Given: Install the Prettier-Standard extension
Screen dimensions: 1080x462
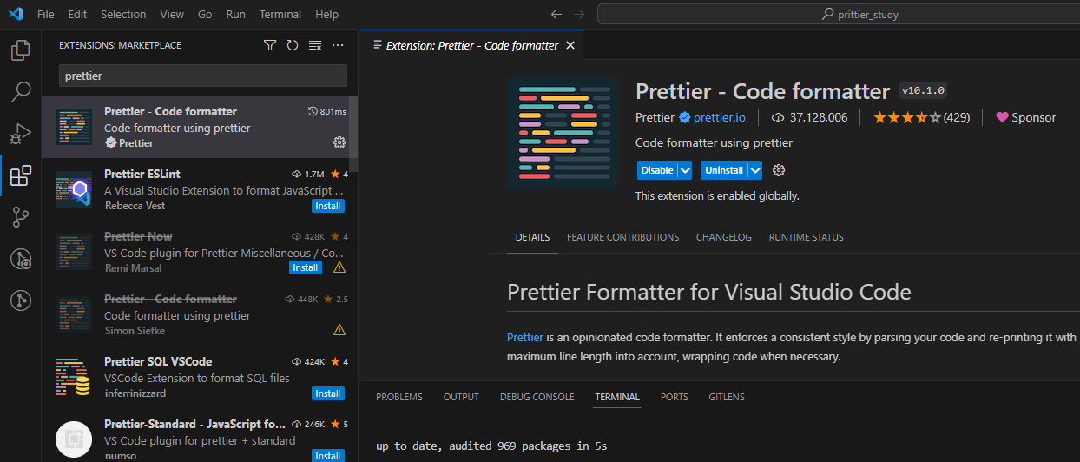Looking at the screenshot, I should point(328,455).
